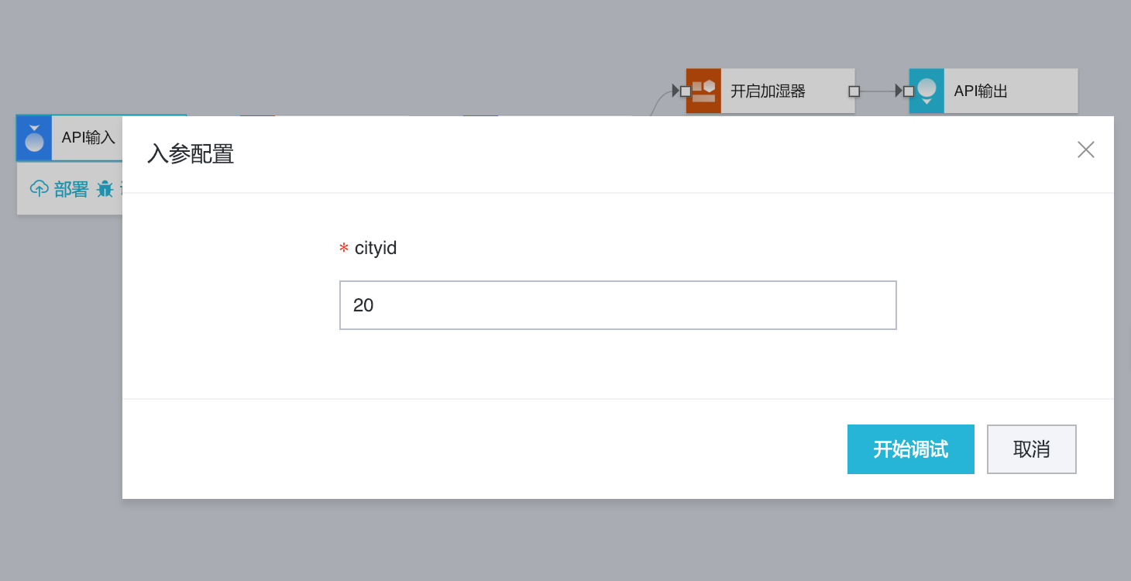The width and height of the screenshot is (1131, 581).
Task: Close the 入参配置 dialog
Action: (1085, 150)
